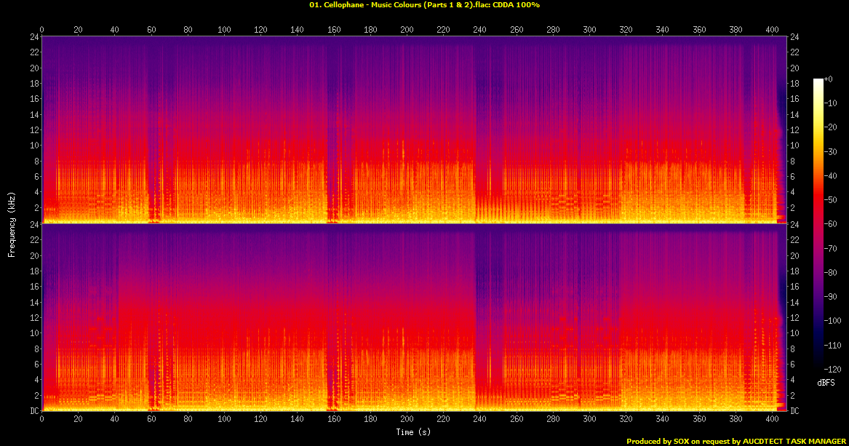Click the upper channel spectrogram plot
The height and width of the screenshot is (446, 849).
click(x=414, y=130)
